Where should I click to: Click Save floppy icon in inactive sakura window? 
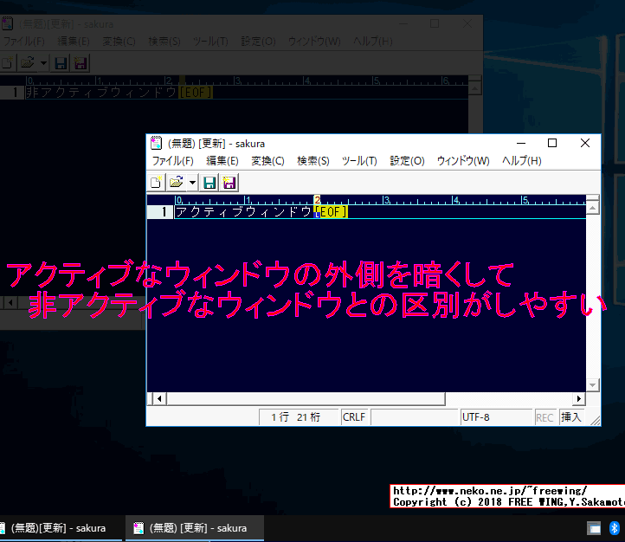click(x=61, y=62)
